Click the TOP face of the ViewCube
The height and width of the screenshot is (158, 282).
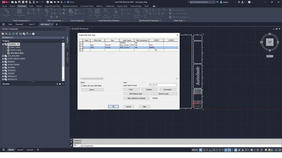tap(270, 42)
